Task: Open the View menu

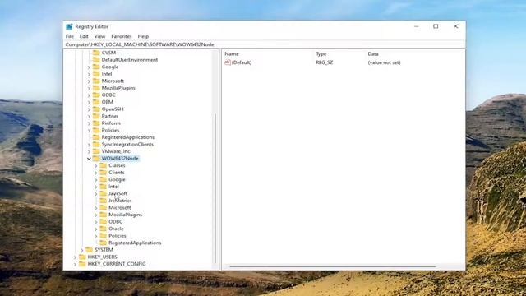Action: [x=99, y=36]
